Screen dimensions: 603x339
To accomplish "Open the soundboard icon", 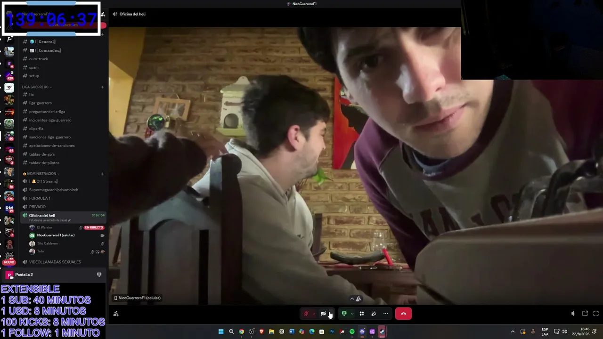I will 374,314.
